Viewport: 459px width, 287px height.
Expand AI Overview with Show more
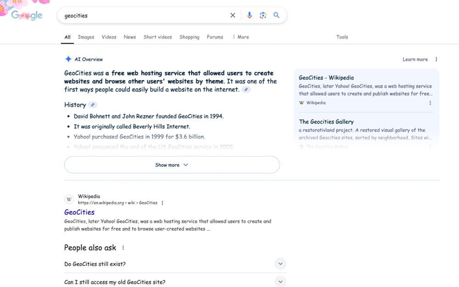pyautogui.click(x=172, y=165)
